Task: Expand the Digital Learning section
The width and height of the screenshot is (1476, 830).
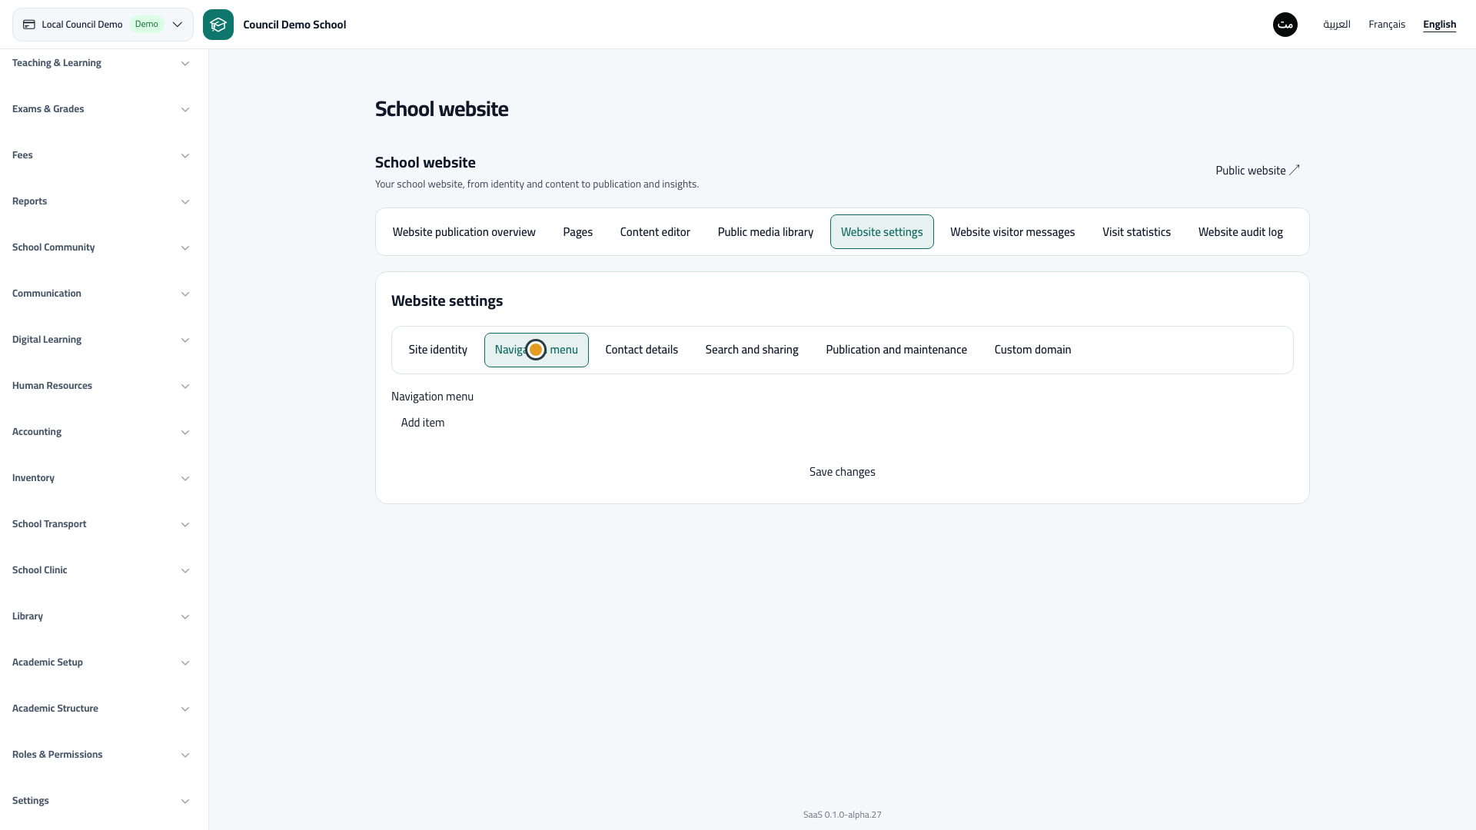Action: 101,340
